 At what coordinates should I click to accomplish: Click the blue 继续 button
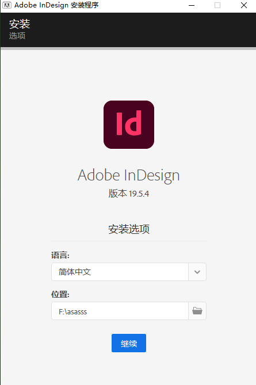pyautogui.click(x=129, y=343)
